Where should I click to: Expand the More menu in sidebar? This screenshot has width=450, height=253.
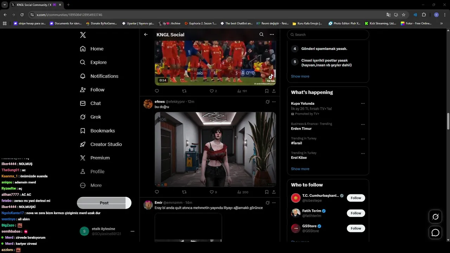click(x=91, y=185)
